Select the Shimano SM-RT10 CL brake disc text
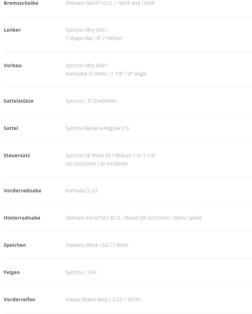Viewport: 252px width, 314px height. point(110,3)
